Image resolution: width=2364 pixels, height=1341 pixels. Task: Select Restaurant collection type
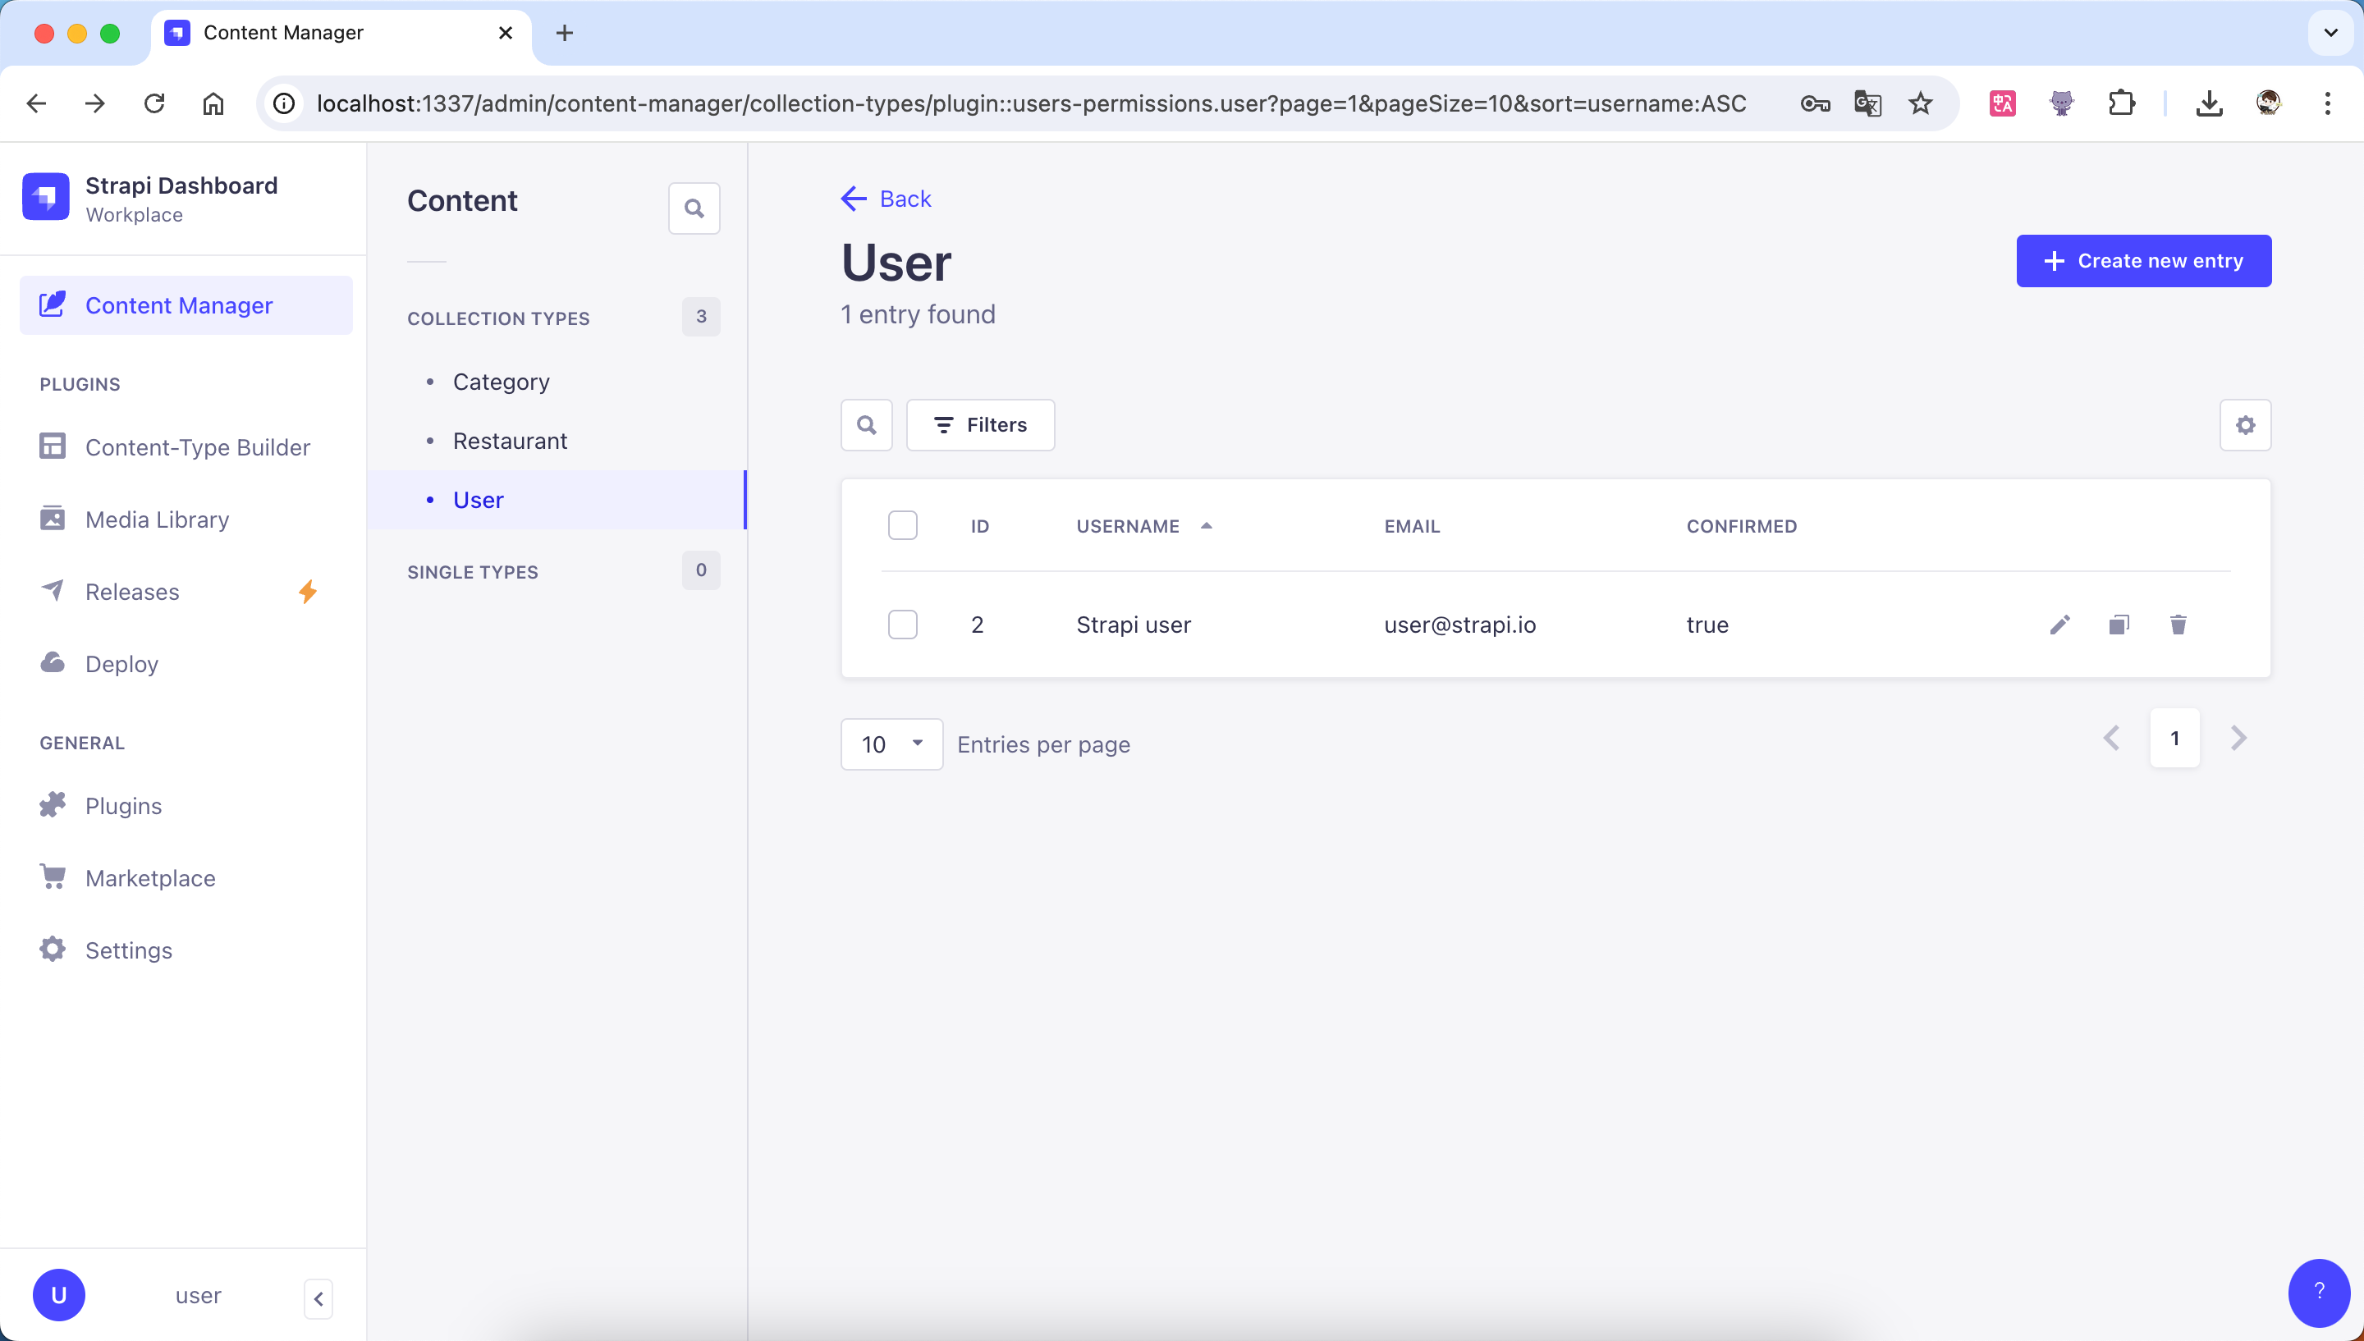tap(509, 442)
